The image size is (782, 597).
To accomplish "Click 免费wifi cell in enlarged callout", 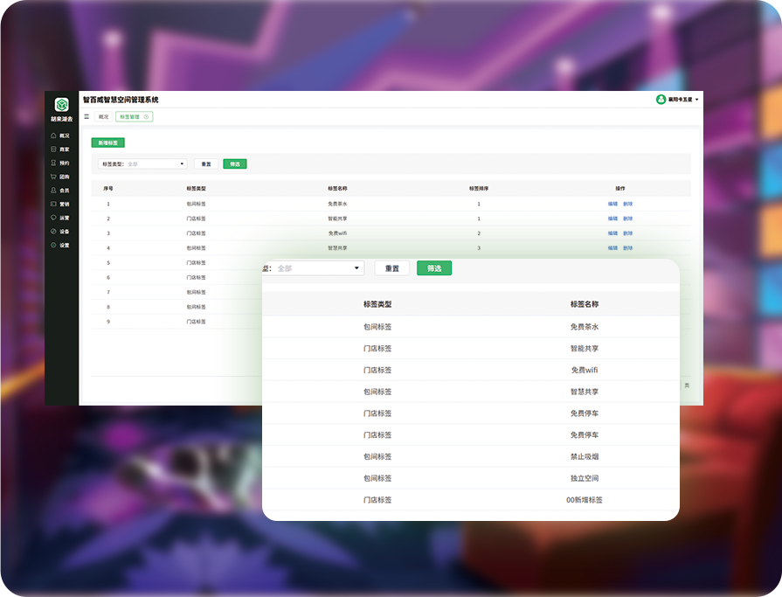I will coord(585,370).
